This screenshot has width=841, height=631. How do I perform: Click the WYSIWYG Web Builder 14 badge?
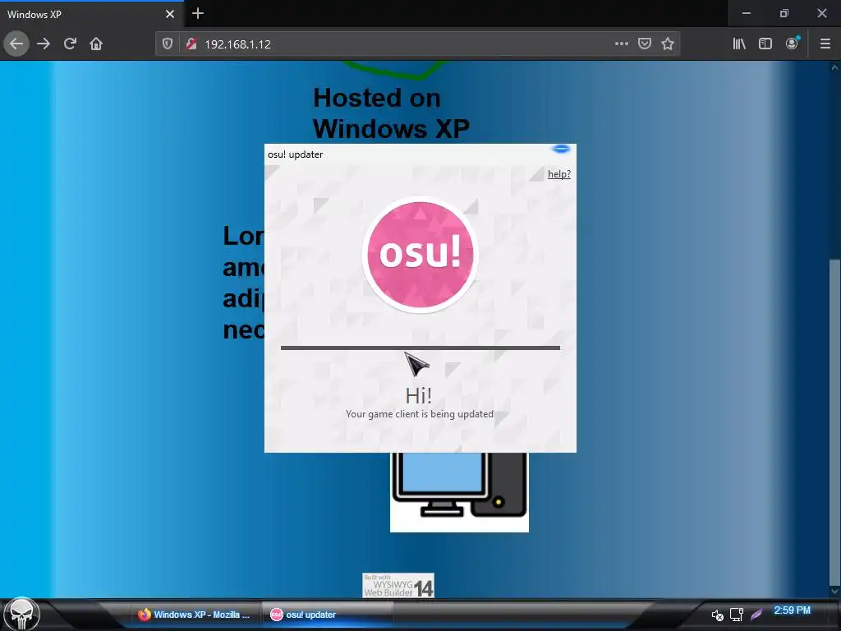[398, 585]
